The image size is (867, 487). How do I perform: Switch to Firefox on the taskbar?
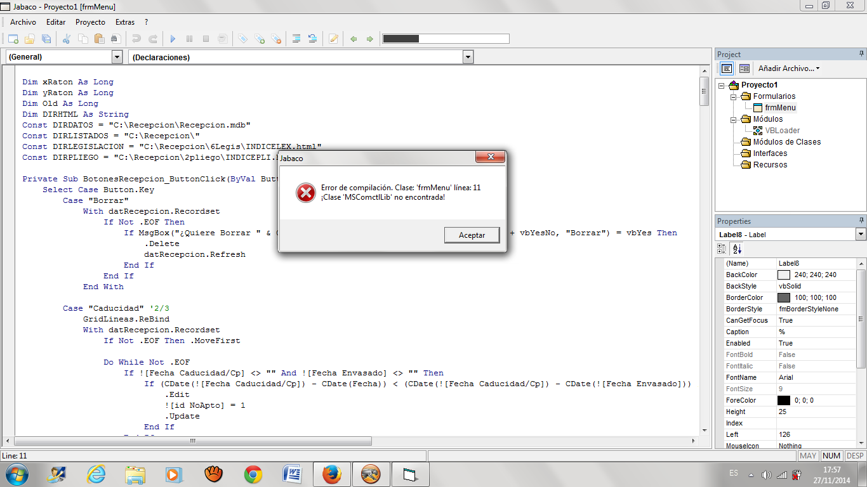tap(332, 474)
